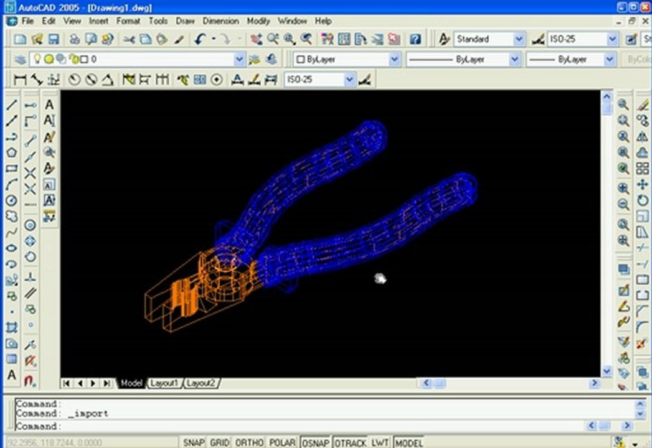Click first-tab navigation arrow button

tap(66, 383)
